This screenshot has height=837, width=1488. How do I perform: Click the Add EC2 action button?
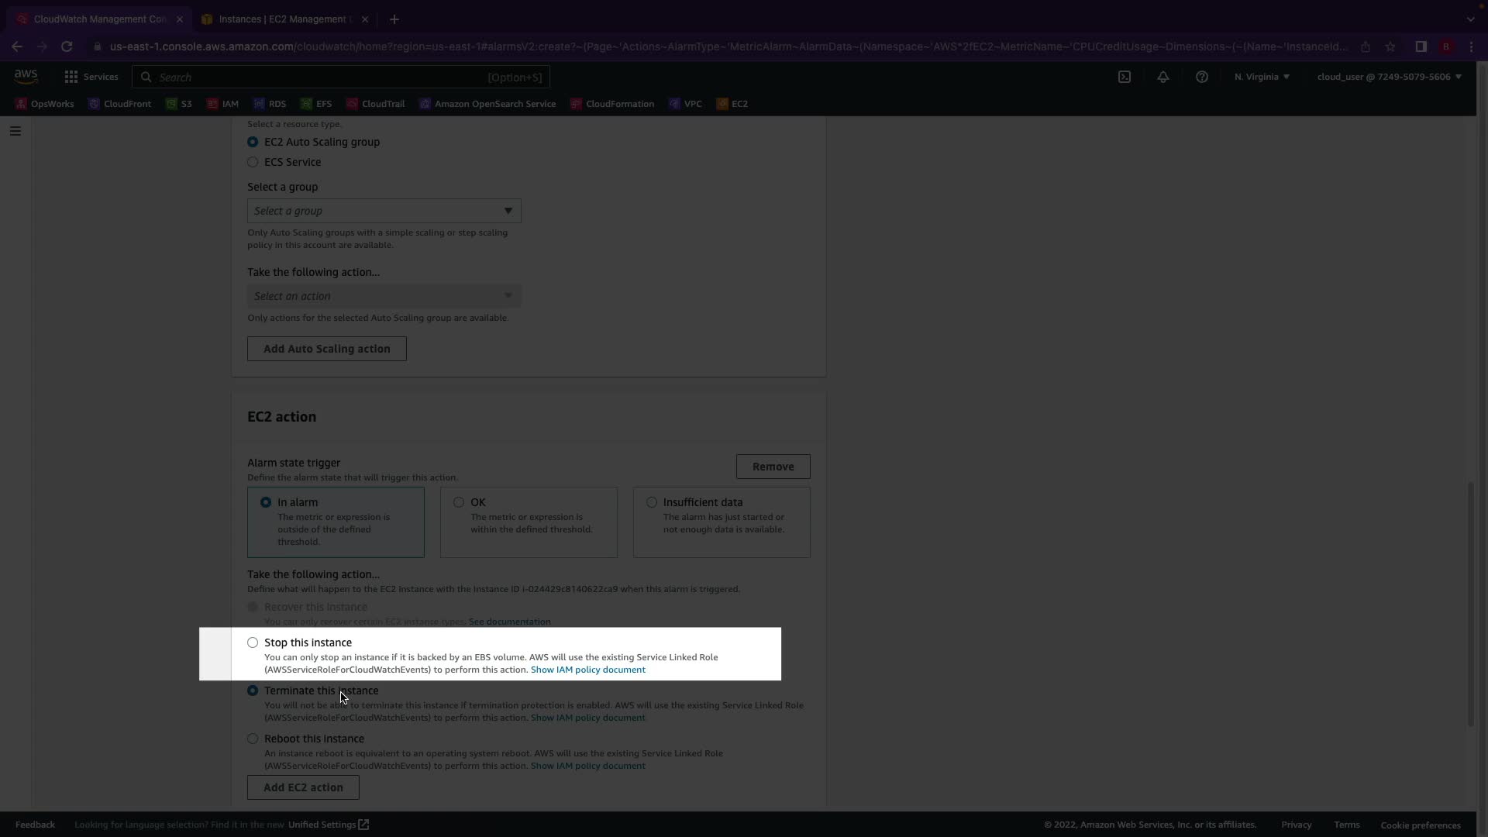(x=303, y=787)
